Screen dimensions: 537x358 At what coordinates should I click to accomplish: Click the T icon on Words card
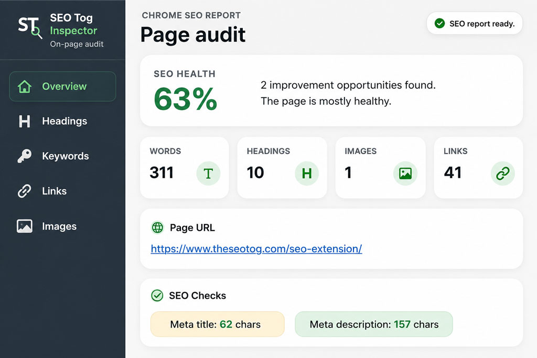(208, 173)
